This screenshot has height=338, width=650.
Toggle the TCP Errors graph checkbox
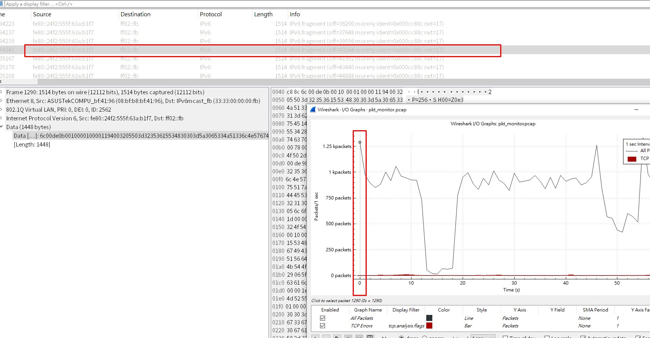[322, 326]
